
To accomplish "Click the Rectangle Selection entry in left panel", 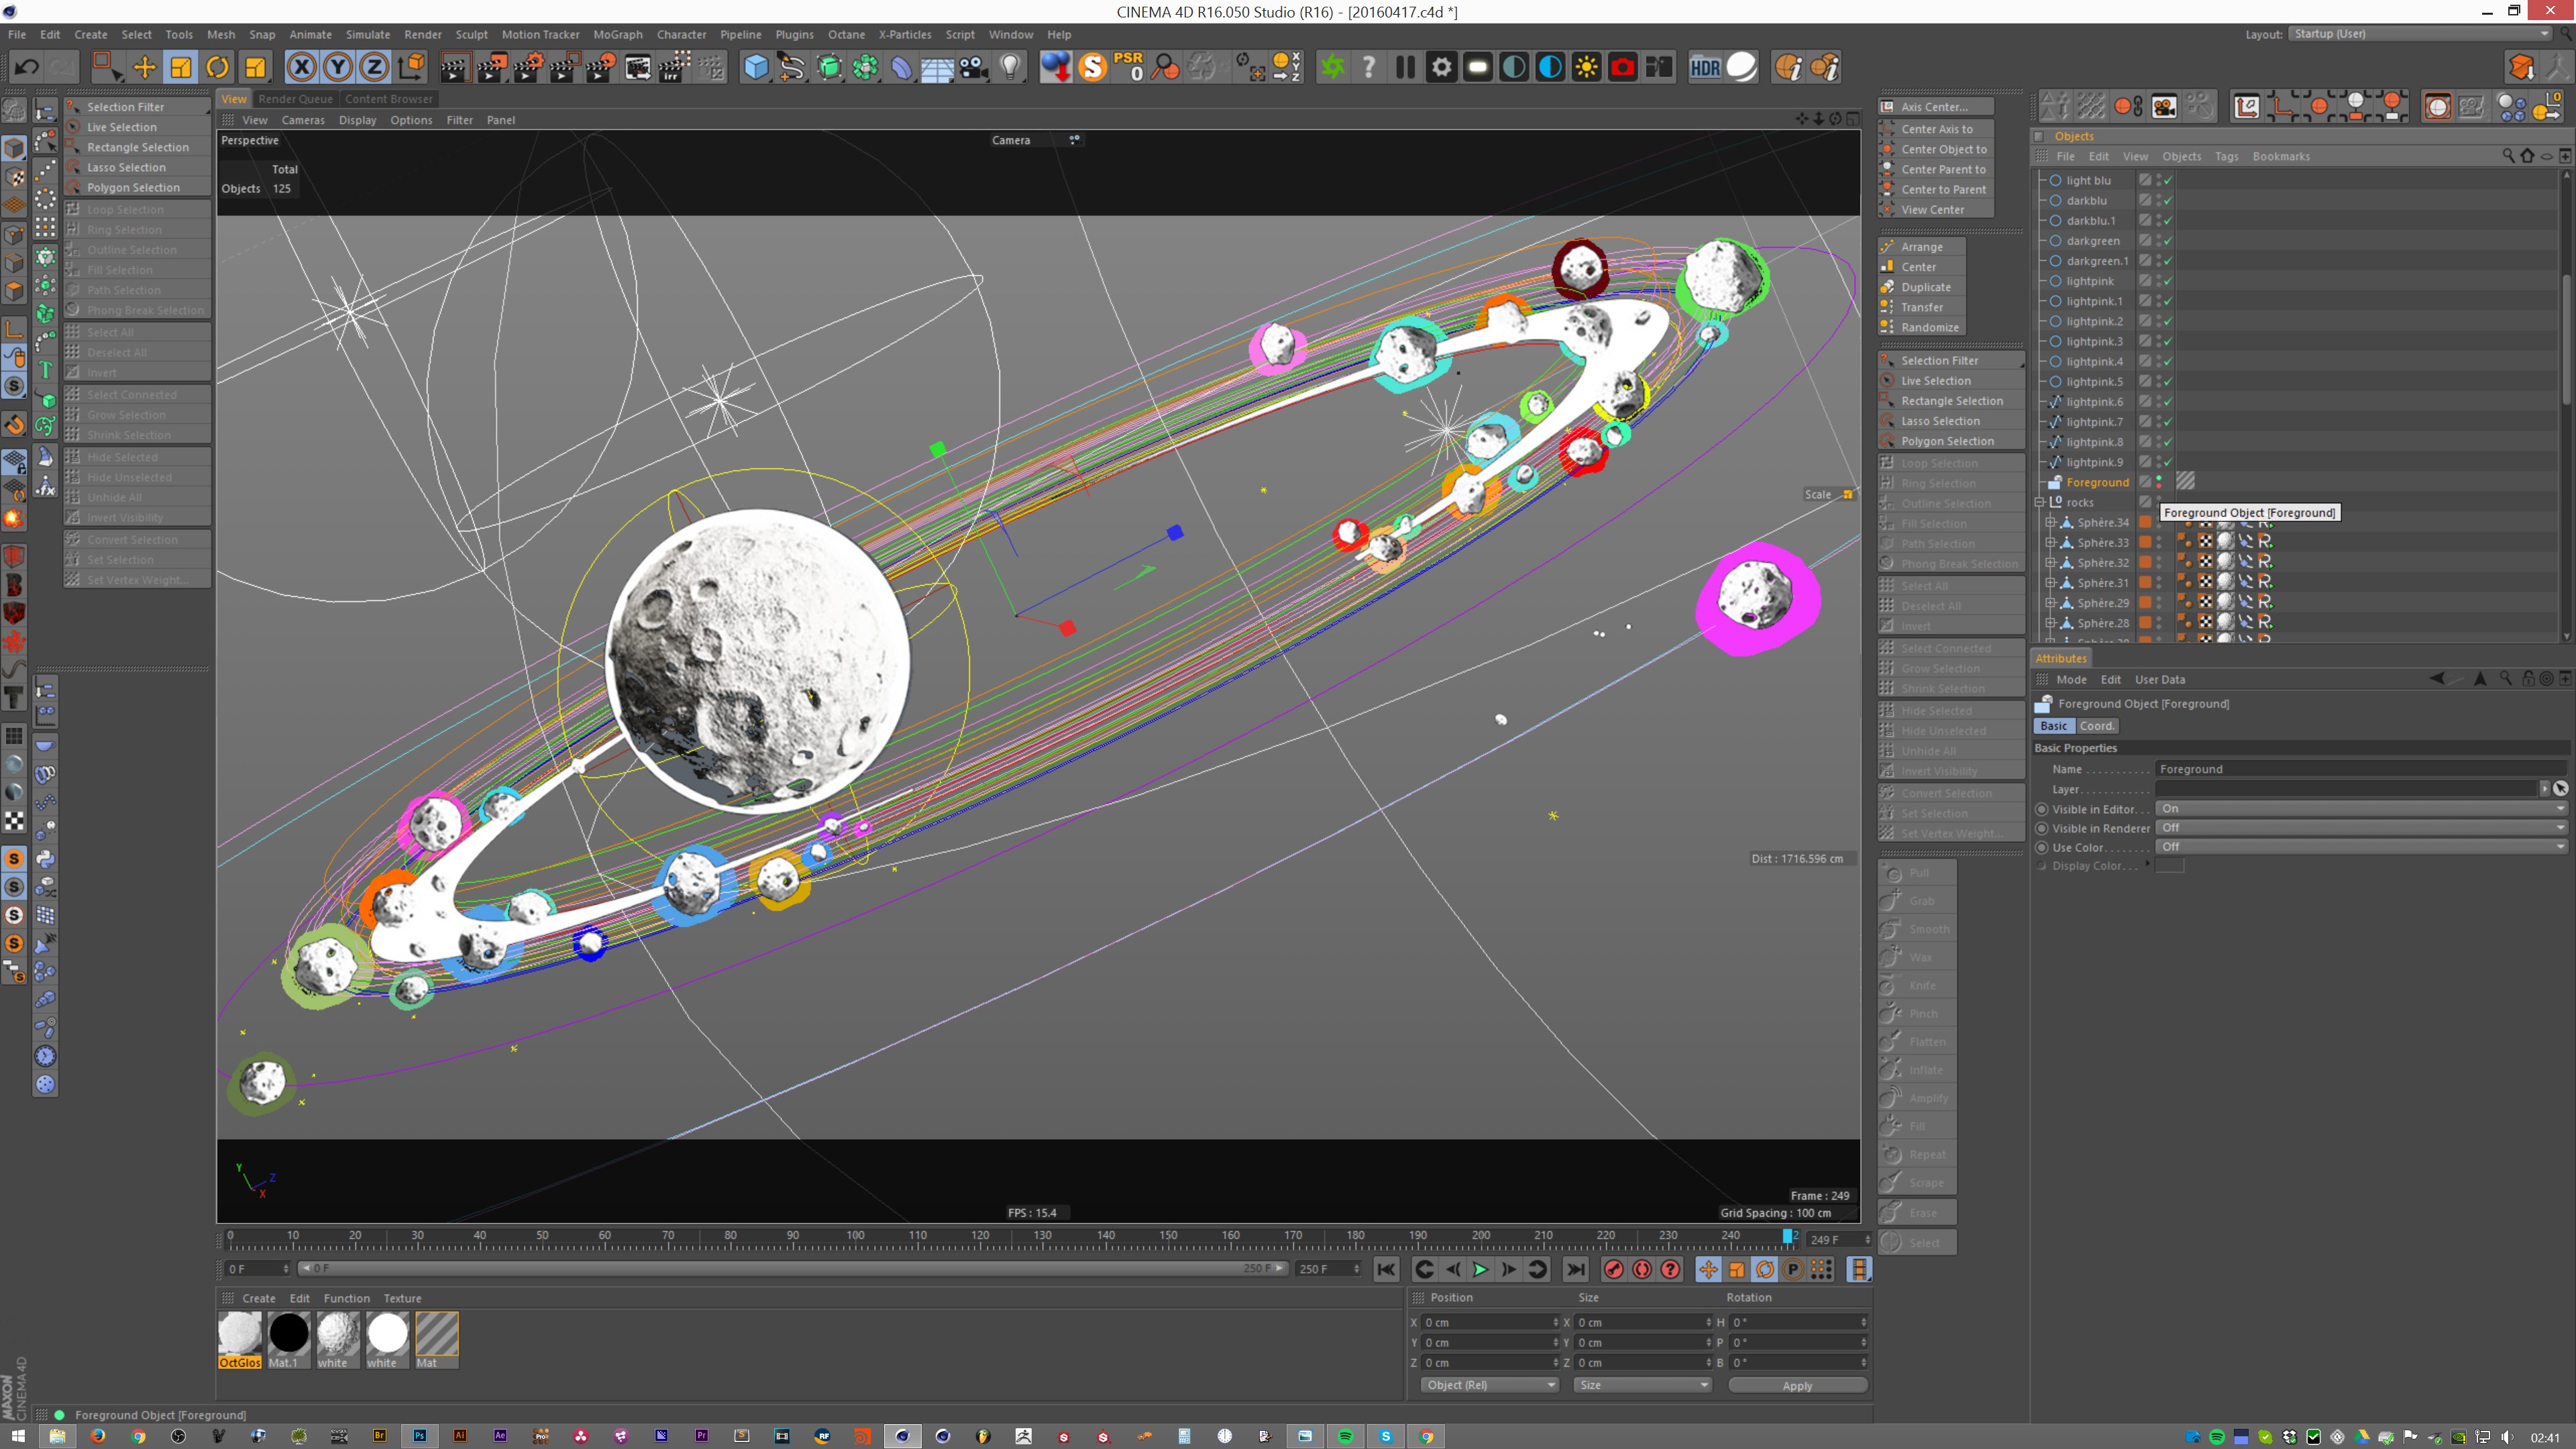I will pos(137,147).
